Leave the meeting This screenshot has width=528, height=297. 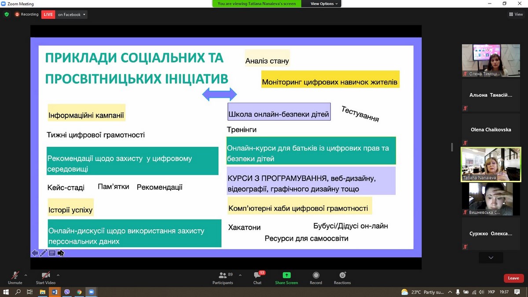[x=513, y=278]
